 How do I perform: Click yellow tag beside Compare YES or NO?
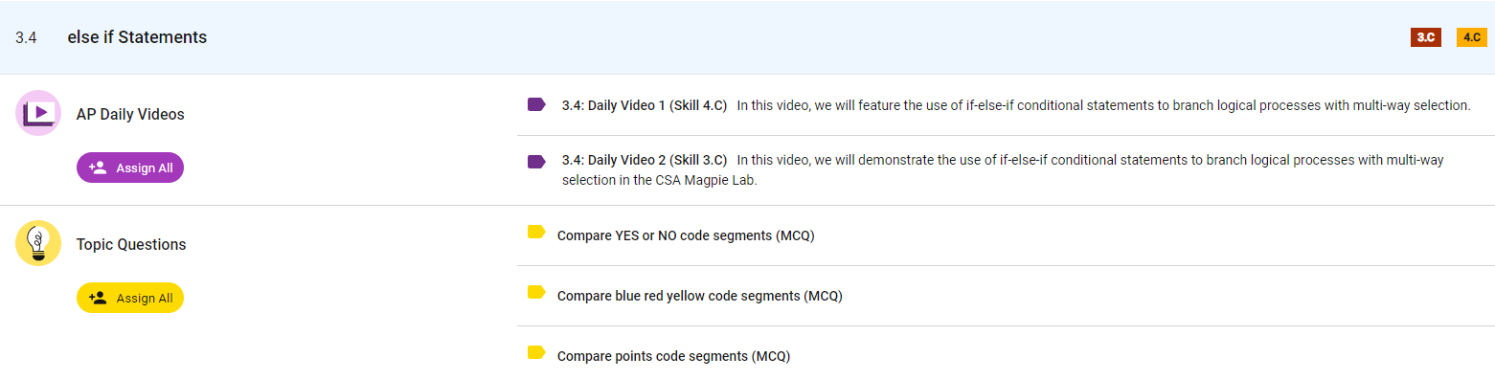[x=536, y=232]
